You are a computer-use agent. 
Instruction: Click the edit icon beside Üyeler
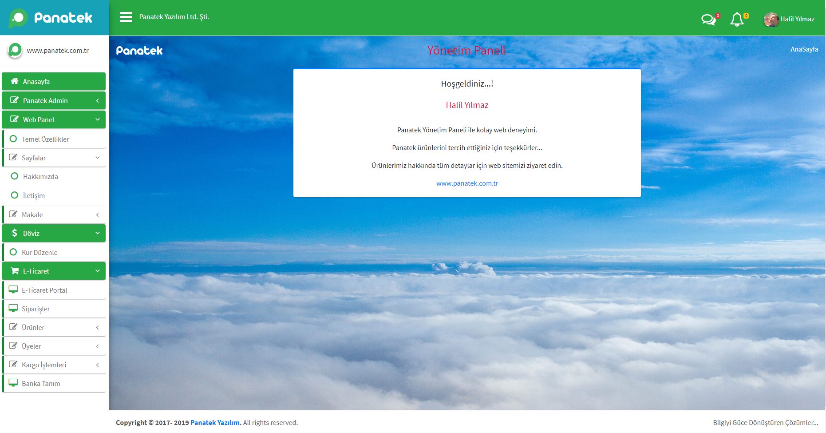point(13,346)
